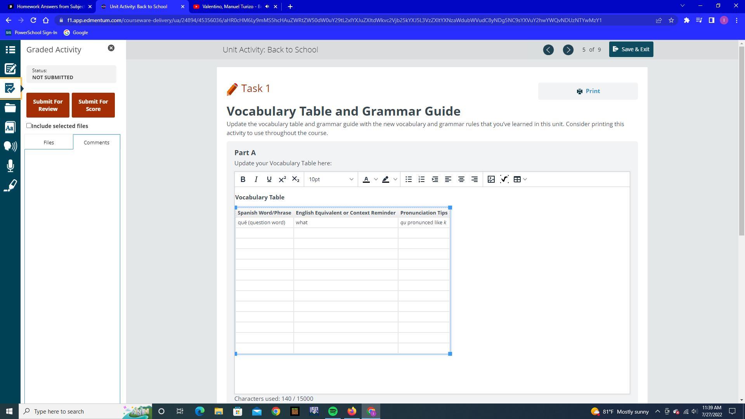745x419 pixels.
Task: Click the Save & Exit button
Action: [631, 49]
